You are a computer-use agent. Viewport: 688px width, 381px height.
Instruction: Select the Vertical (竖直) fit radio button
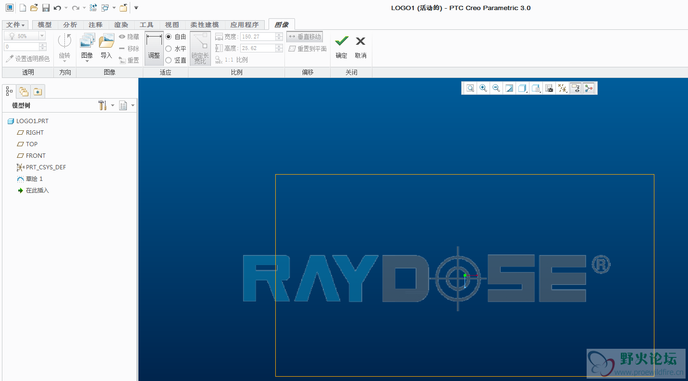(x=168, y=60)
